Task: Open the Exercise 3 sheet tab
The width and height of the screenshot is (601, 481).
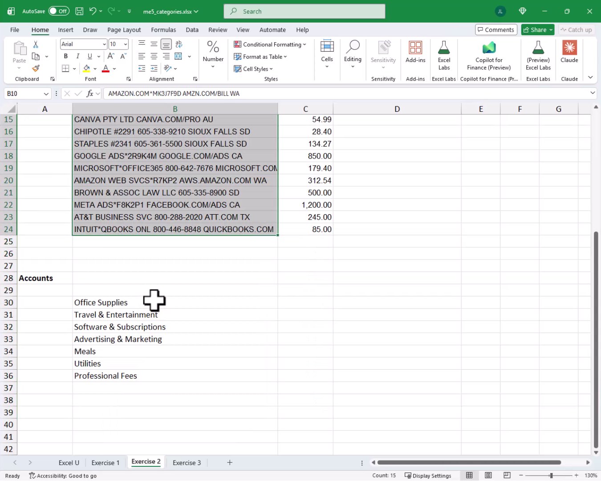Action: pyautogui.click(x=187, y=463)
